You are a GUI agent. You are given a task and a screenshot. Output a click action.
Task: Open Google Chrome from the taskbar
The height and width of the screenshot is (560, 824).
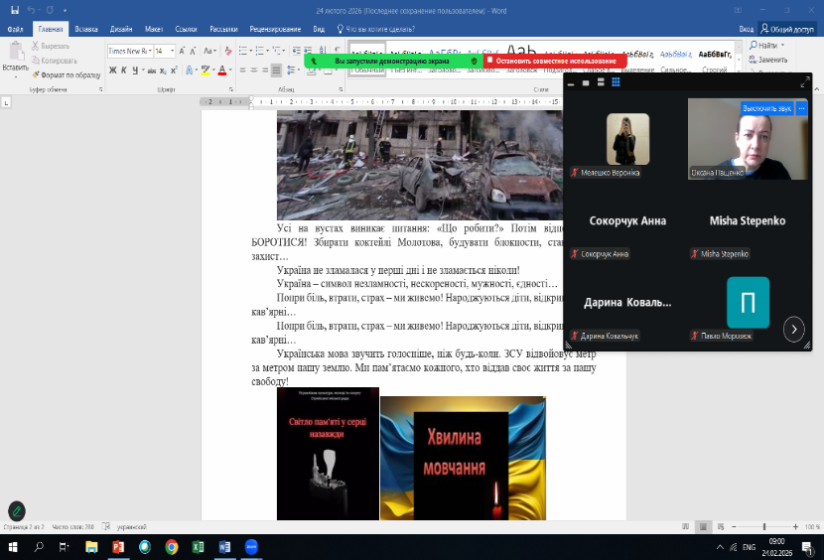(x=172, y=547)
